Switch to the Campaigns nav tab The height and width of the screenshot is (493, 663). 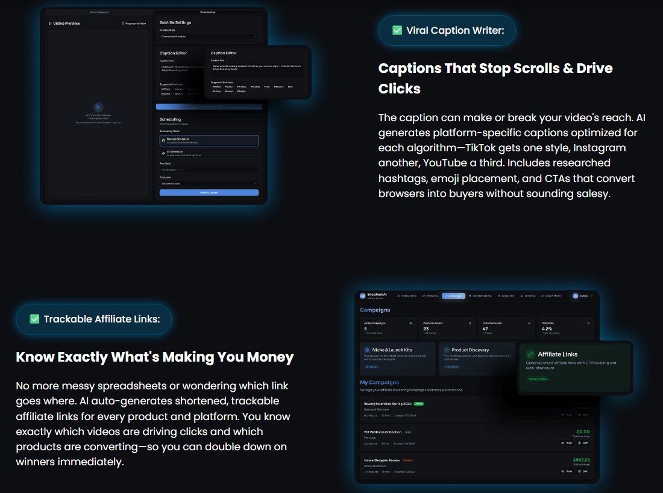[453, 296]
